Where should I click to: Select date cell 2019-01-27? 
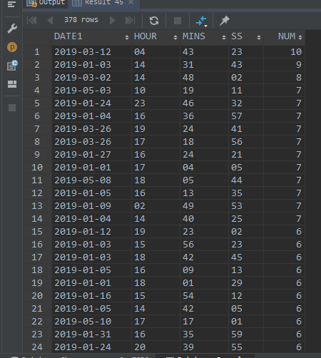(x=91, y=155)
